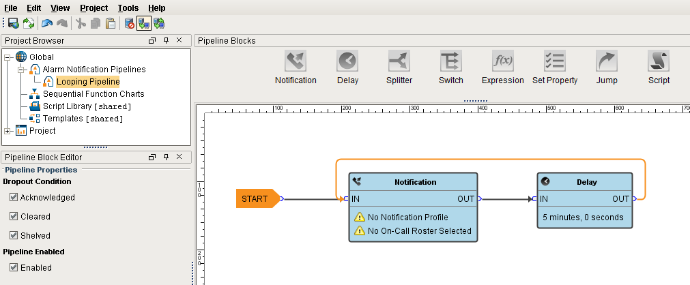Screen dimensions: 690x285
Task: Open the Edit menu
Action: pos(34,8)
